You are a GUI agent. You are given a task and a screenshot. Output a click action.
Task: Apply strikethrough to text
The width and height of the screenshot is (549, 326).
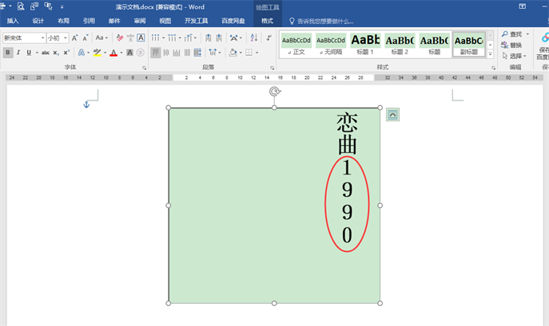click(x=45, y=53)
